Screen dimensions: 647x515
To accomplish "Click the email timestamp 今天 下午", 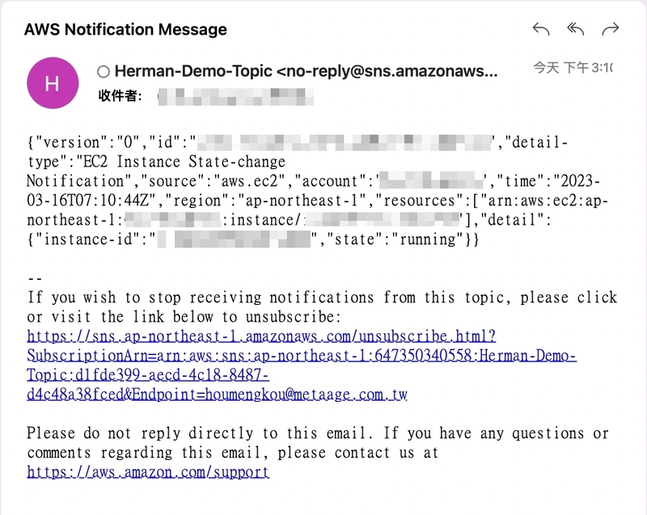I will click(573, 68).
